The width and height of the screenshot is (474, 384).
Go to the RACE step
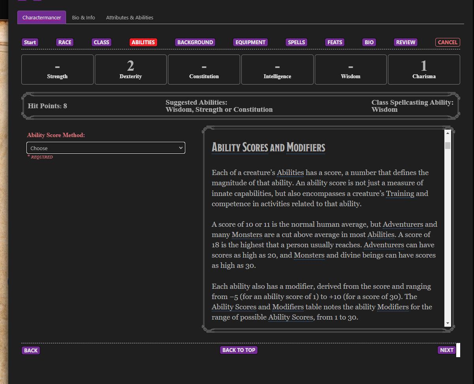coord(65,42)
